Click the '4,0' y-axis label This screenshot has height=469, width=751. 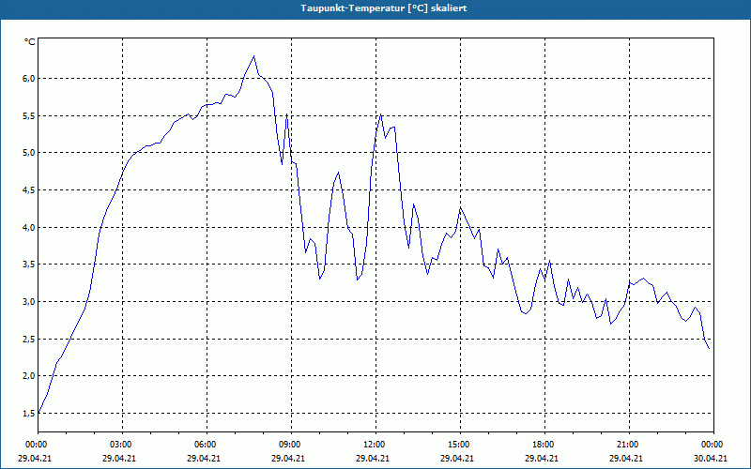point(29,227)
